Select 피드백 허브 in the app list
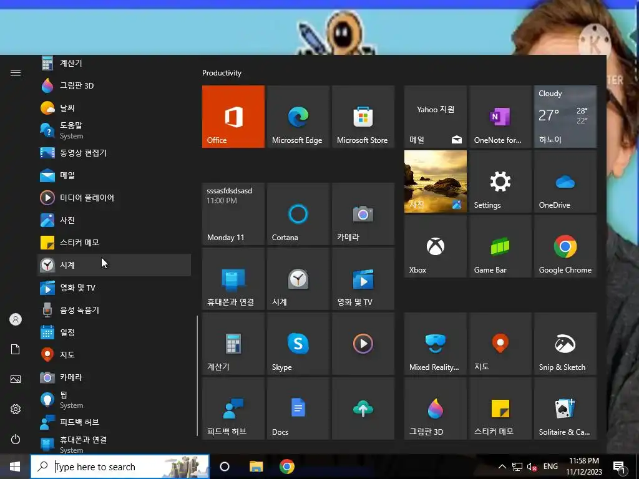The width and height of the screenshot is (639, 479). coord(114,422)
